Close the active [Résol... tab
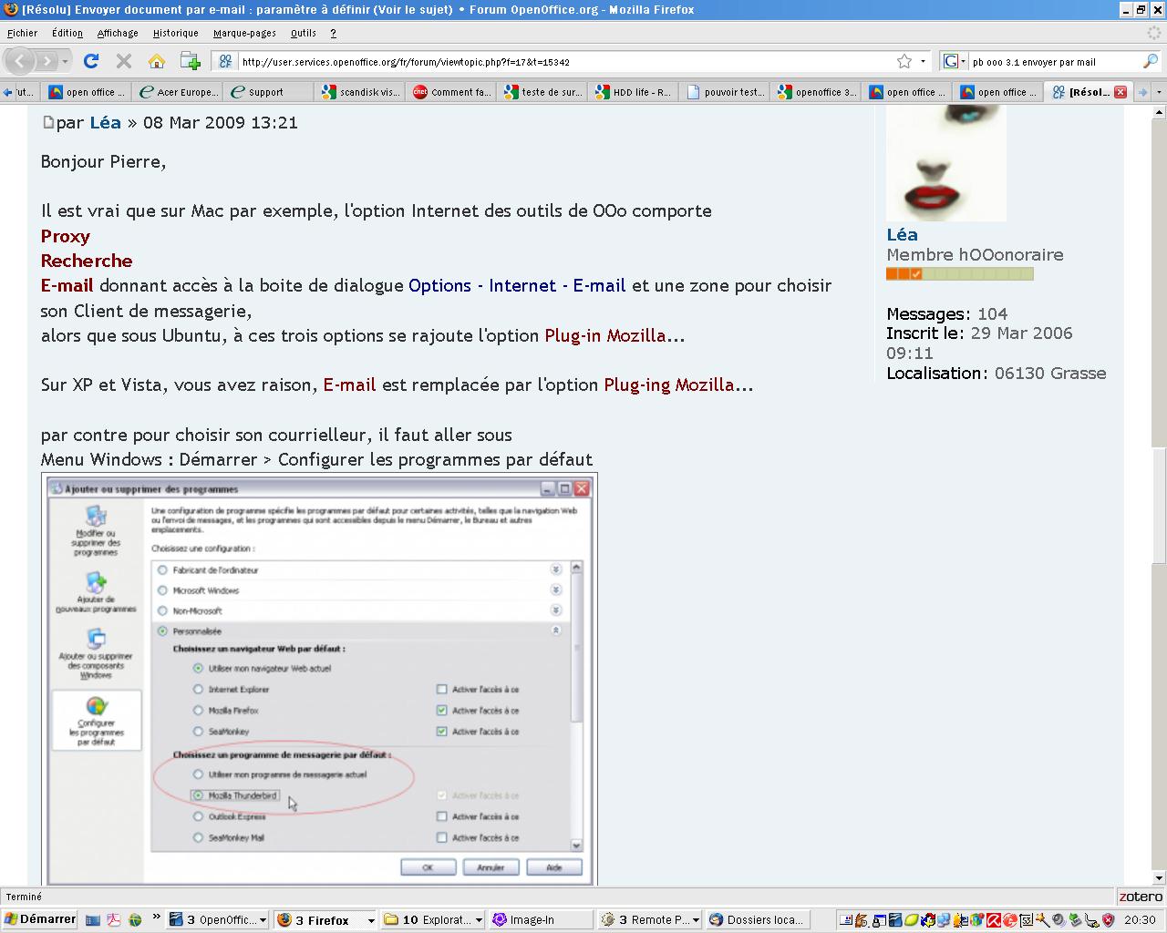 point(1121,92)
